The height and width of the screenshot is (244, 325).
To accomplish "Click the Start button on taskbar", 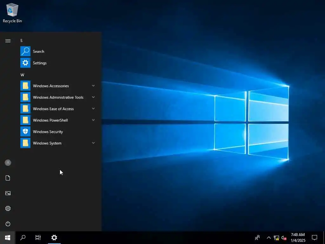I will click(8, 238).
